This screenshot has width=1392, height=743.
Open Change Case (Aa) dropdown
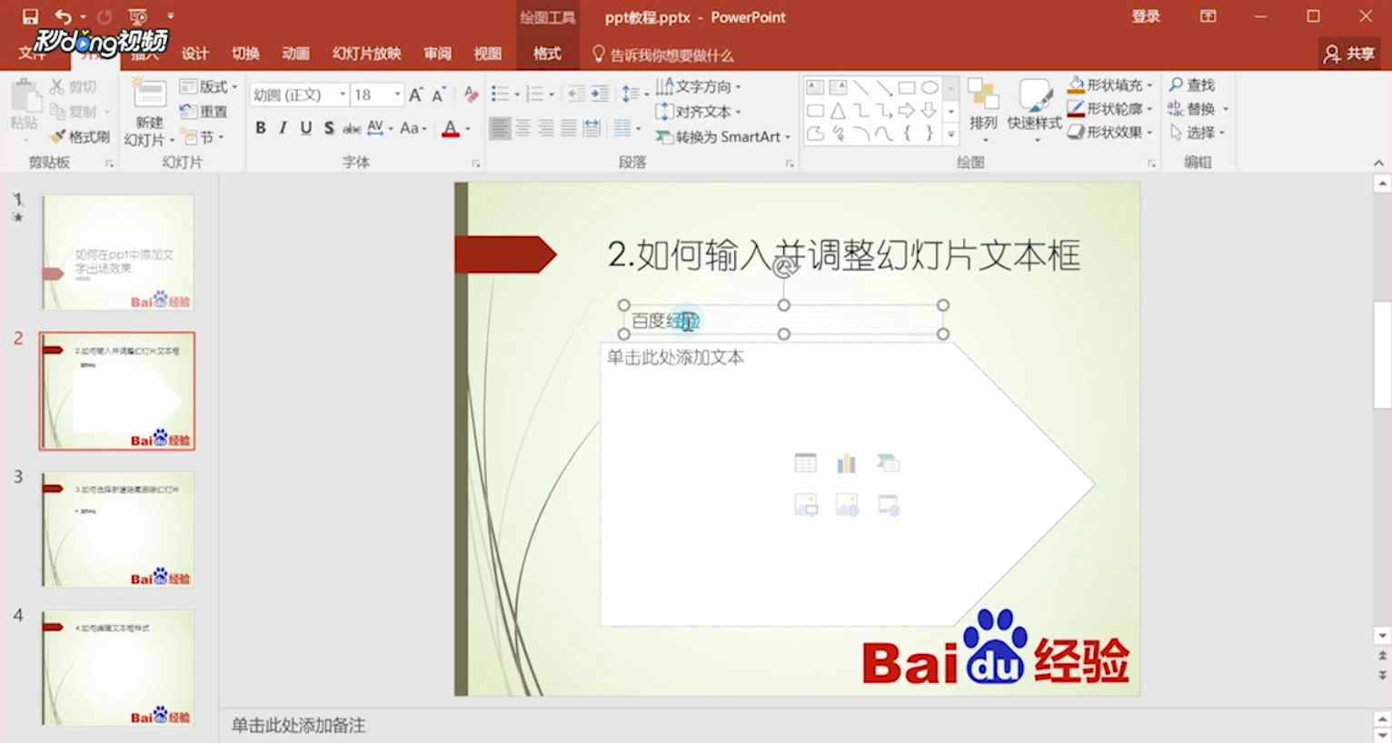coord(413,128)
